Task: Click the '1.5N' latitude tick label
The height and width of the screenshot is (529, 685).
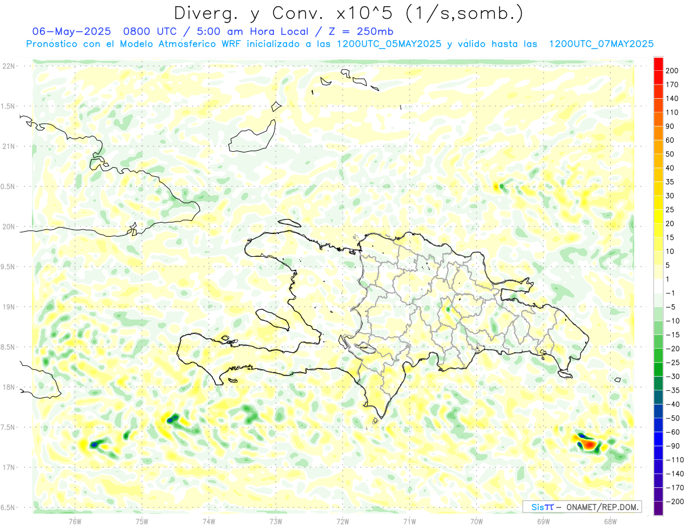Action: (x=9, y=106)
